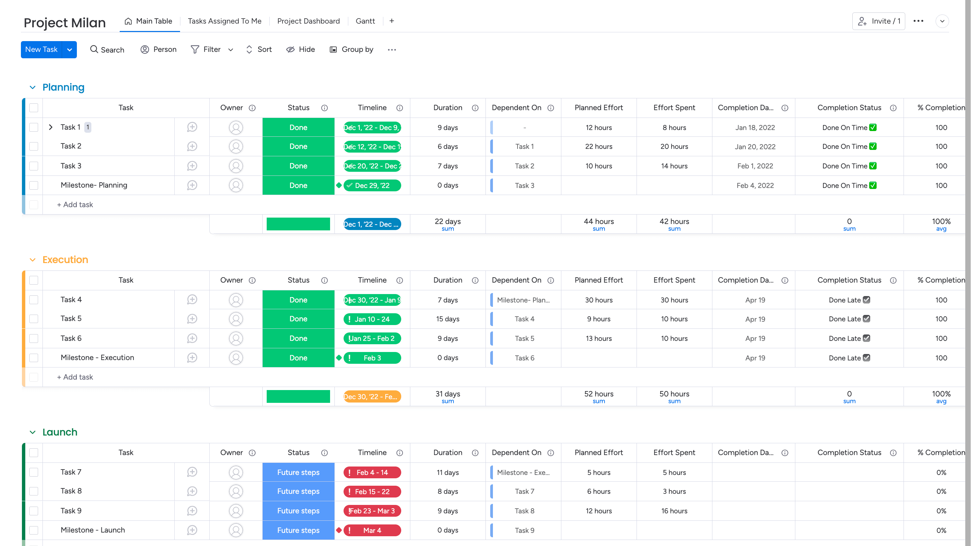Image resolution: width=971 pixels, height=546 pixels.
Task: Open the New Task dropdown arrow
Action: 69,50
